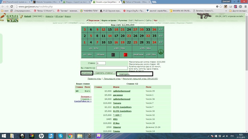Bet on the black color square
The image size is (248, 139).
(113, 55)
